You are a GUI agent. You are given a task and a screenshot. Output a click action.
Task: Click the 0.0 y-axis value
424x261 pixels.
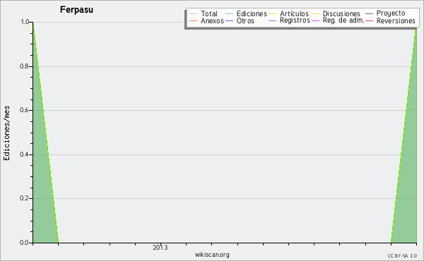pos(24,243)
